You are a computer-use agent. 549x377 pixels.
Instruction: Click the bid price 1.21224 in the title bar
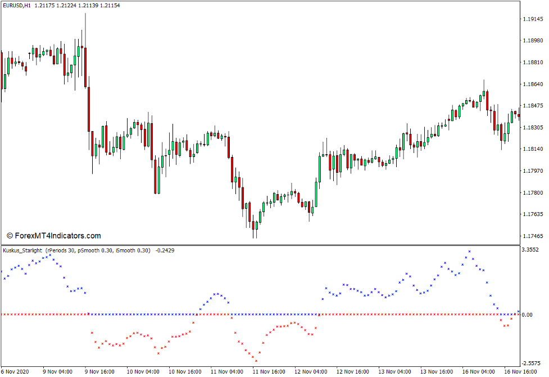tap(66, 7)
